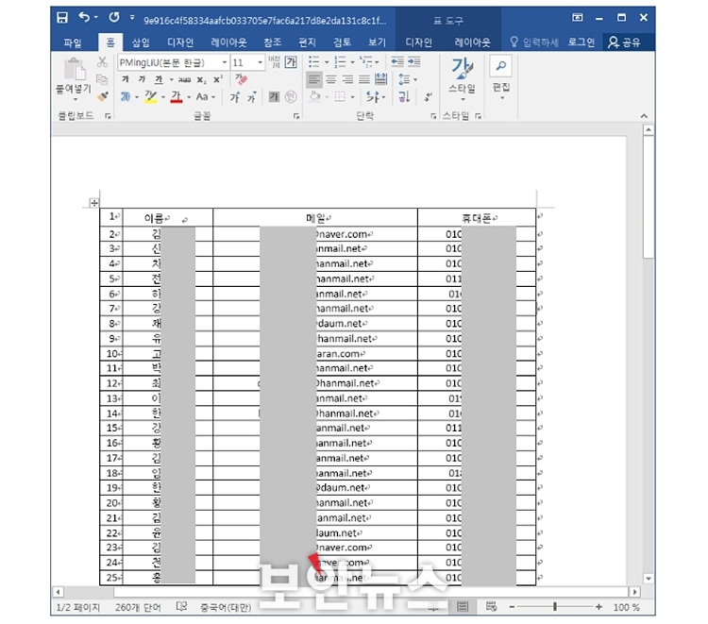Toggle Underline formatting
This screenshot has height=624, width=708.
tap(159, 80)
